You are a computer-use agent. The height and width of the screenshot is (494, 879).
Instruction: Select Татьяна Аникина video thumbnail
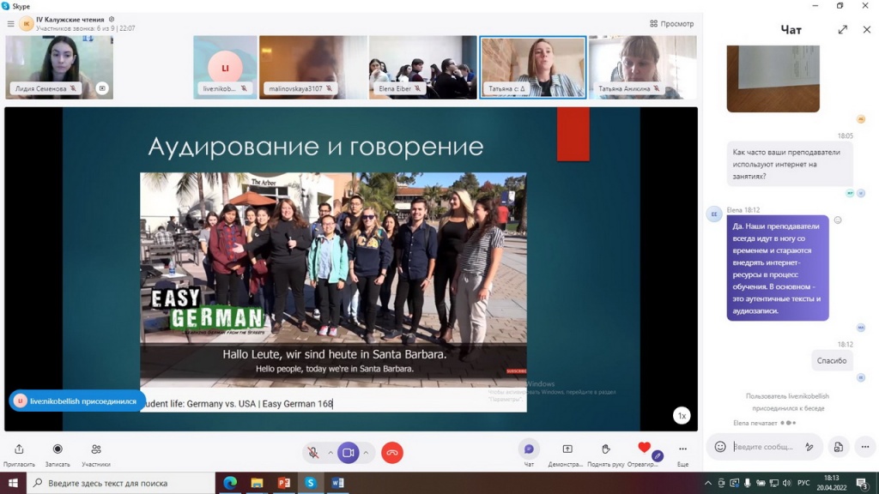coord(642,67)
